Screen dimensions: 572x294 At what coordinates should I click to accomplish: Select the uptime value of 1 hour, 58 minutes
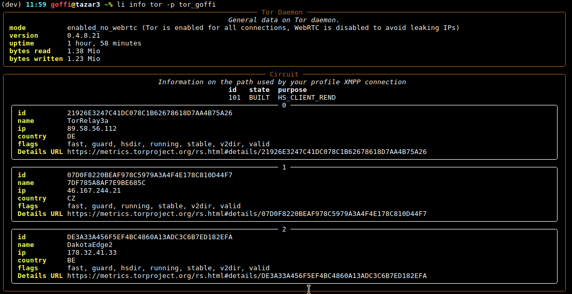104,43
